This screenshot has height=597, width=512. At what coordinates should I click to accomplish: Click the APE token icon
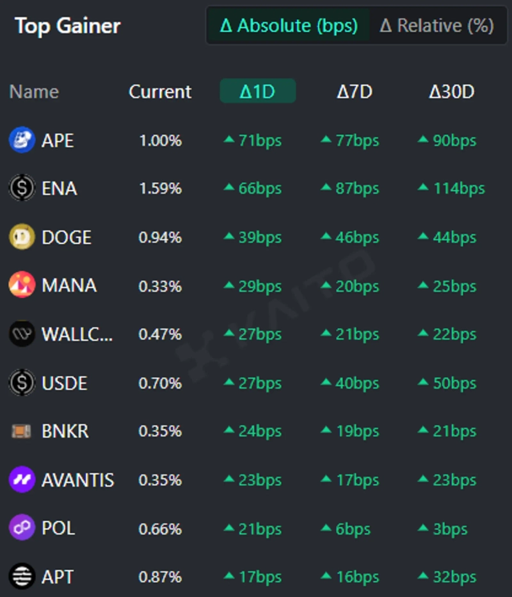22,140
